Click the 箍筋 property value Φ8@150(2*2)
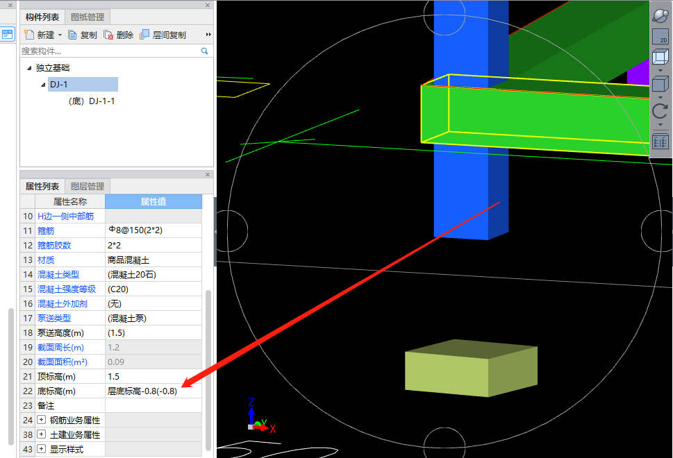The height and width of the screenshot is (458, 673). pyautogui.click(x=153, y=230)
